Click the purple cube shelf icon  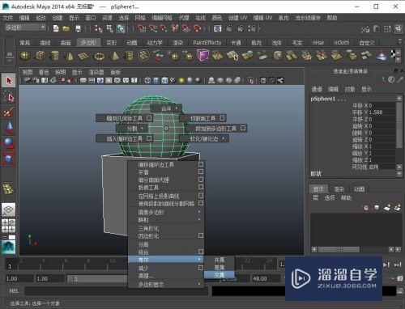[x=203, y=55]
